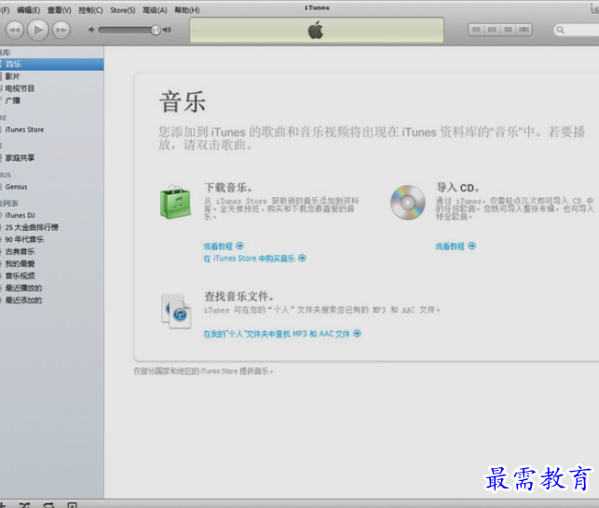The width and height of the screenshot is (599, 508).
Task: Click the music files document icon
Action: pyautogui.click(x=176, y=312)
